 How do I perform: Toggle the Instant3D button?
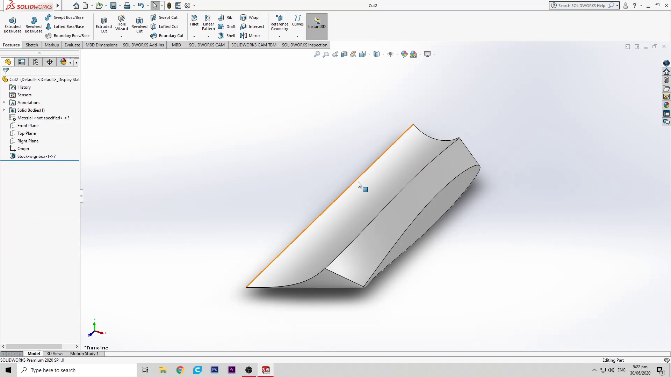(317, 27)
